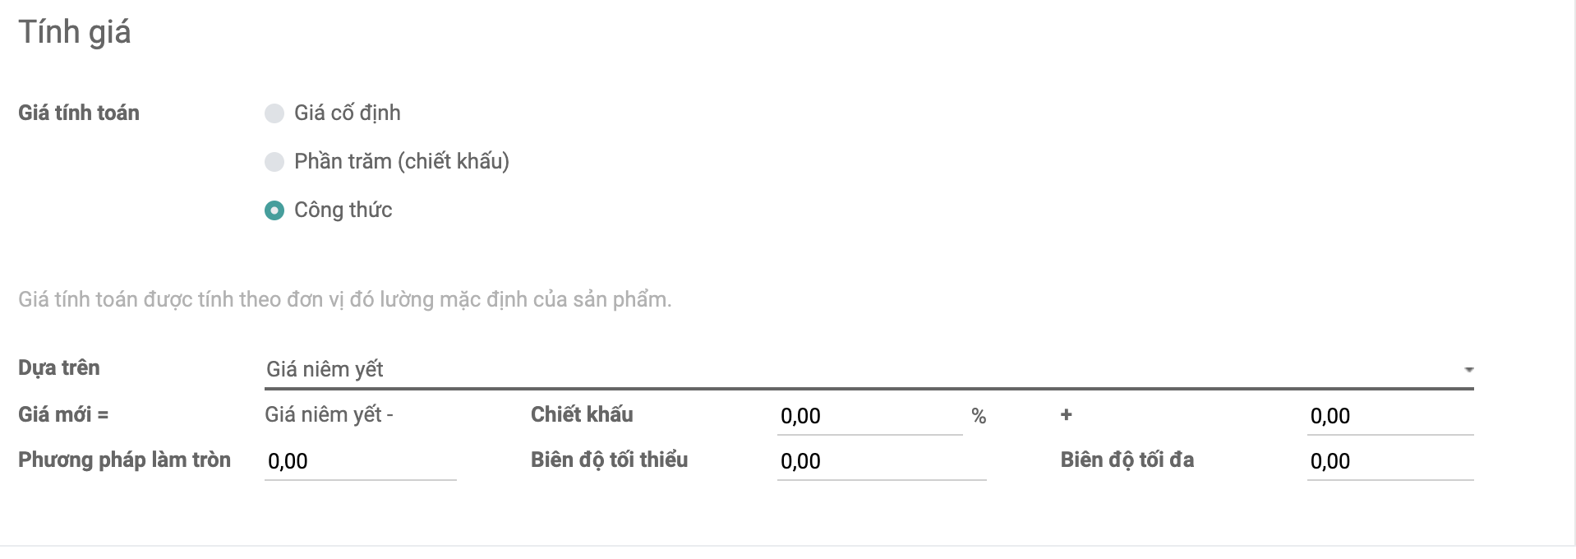
Task: Click the percent sign beside Chiết khấu input
Action: 979,416
